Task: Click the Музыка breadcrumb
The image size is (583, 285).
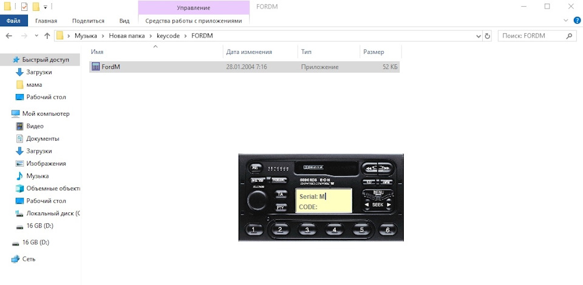Action: (x=86, y=36)
